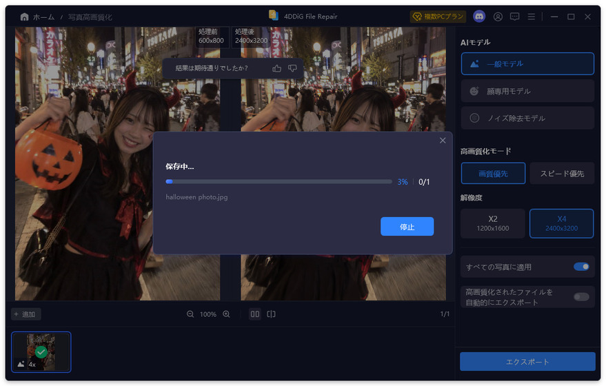Close the saving progress dialog
The width and height of the screenshot is (606, 386).
tap(443, 140)
